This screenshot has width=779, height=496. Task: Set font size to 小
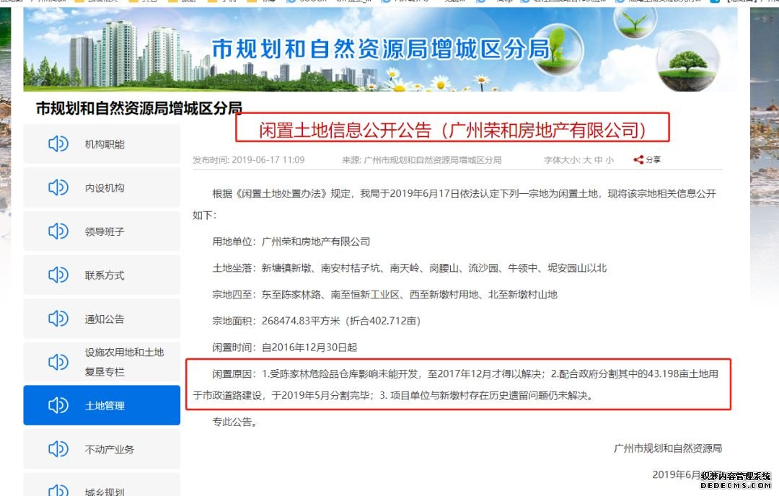click(x=609, y=160)
